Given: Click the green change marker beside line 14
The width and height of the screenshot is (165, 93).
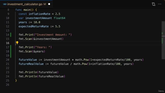Looking at the screenshot, I should point(11,35).
